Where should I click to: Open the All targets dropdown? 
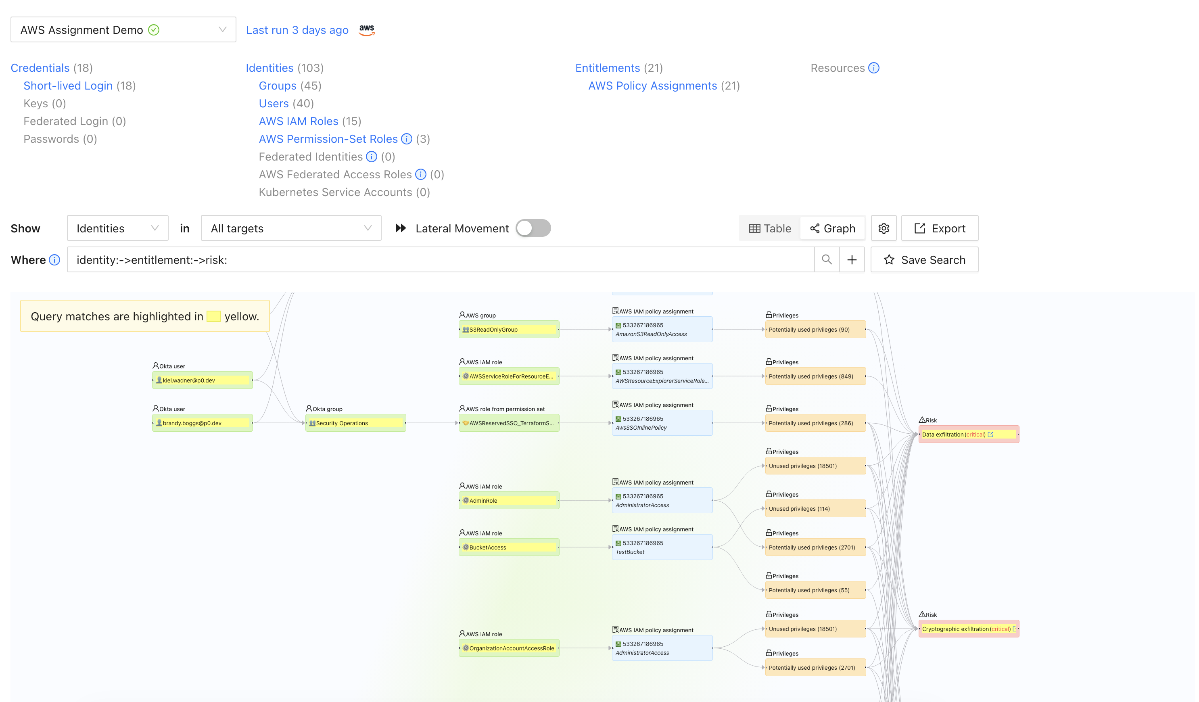point(291,228)
